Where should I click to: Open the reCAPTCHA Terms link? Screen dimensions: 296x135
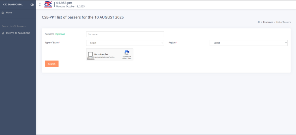point(129,59)
